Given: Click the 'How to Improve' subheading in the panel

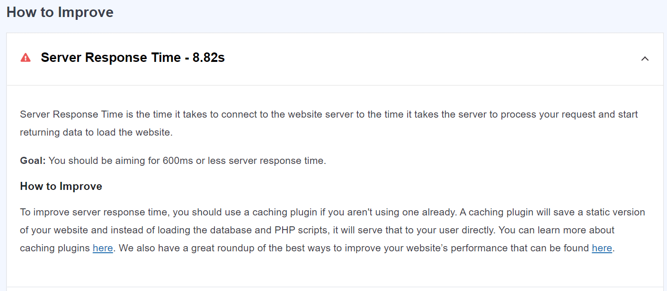Looking at the screenshot, I should tap(61, 186).
